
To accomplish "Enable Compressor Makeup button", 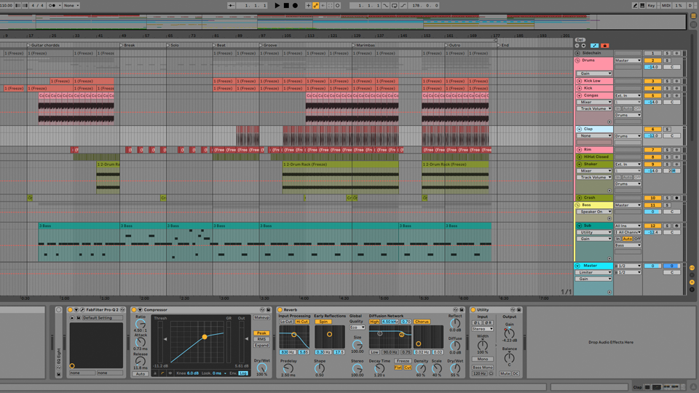I will (x=261, y=318).
